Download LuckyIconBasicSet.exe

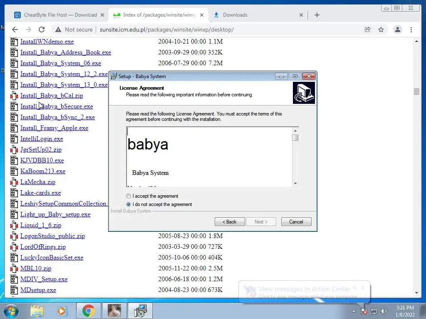click(x=52, y=258)
